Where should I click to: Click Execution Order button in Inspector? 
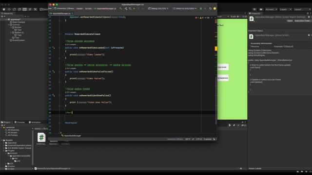[302, 21]
